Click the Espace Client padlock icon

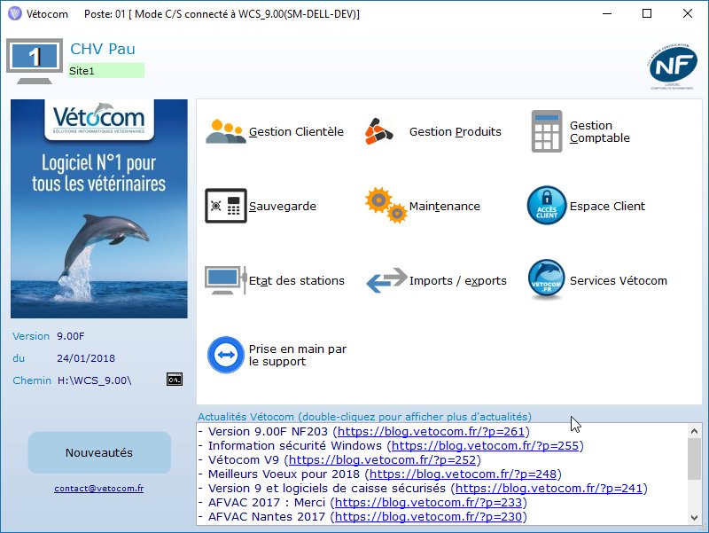coord(547,206)
